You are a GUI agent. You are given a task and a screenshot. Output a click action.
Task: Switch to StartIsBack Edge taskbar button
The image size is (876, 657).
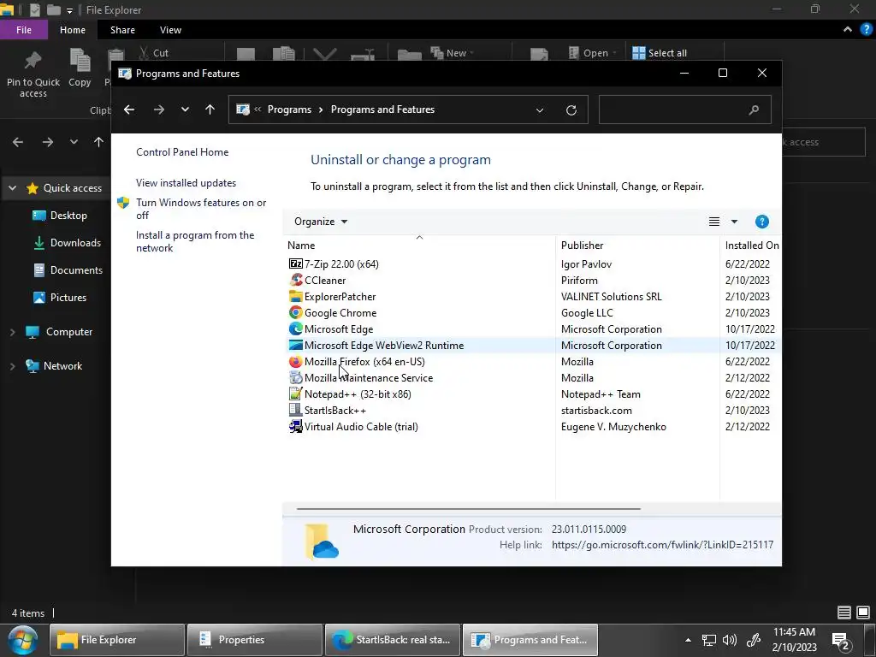pyautogui.click(x=393, y=640)
